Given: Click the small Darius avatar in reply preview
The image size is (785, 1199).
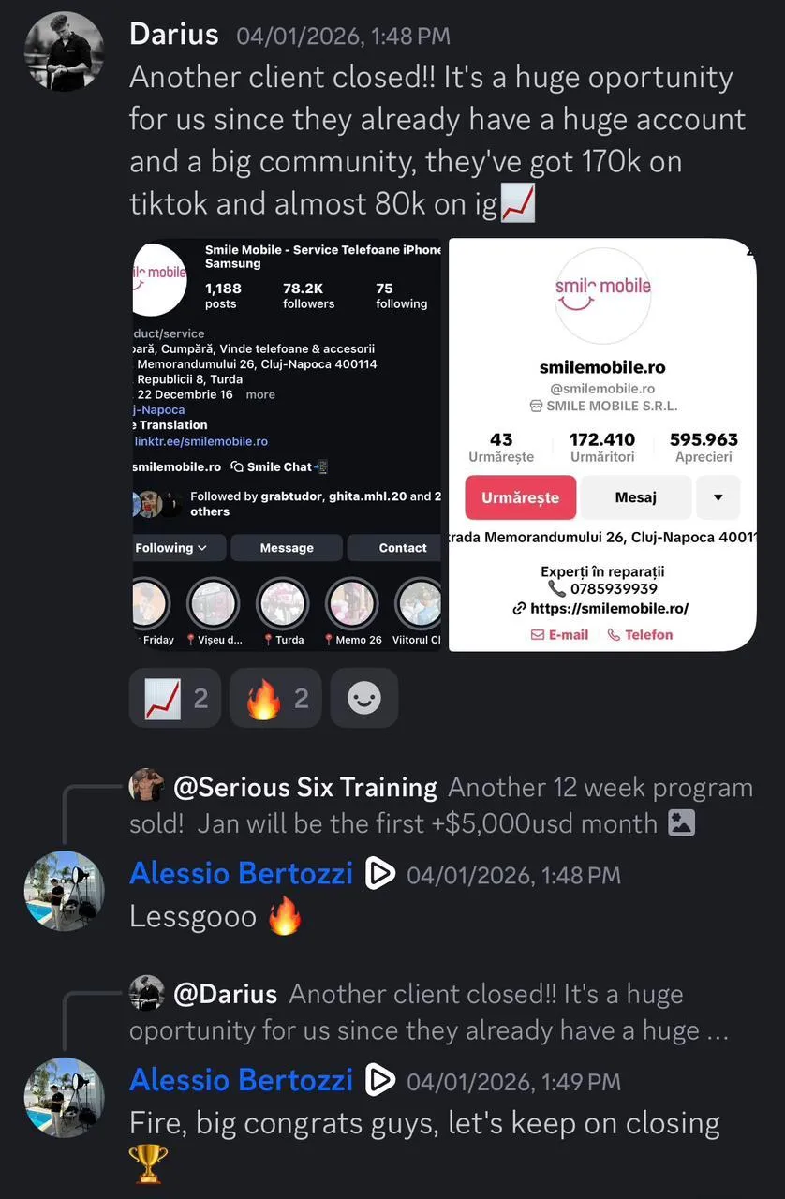Looking at the screenshot, I should point(146,993).
